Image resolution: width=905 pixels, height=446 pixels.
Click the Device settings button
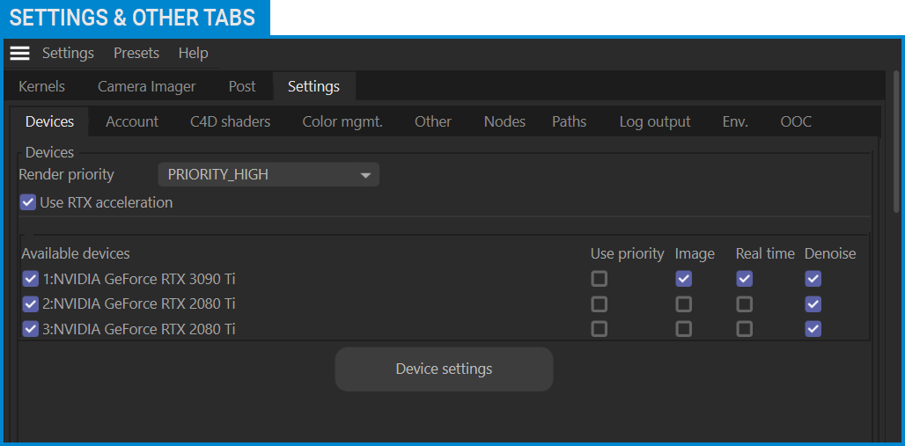click(x=444, y=369)
